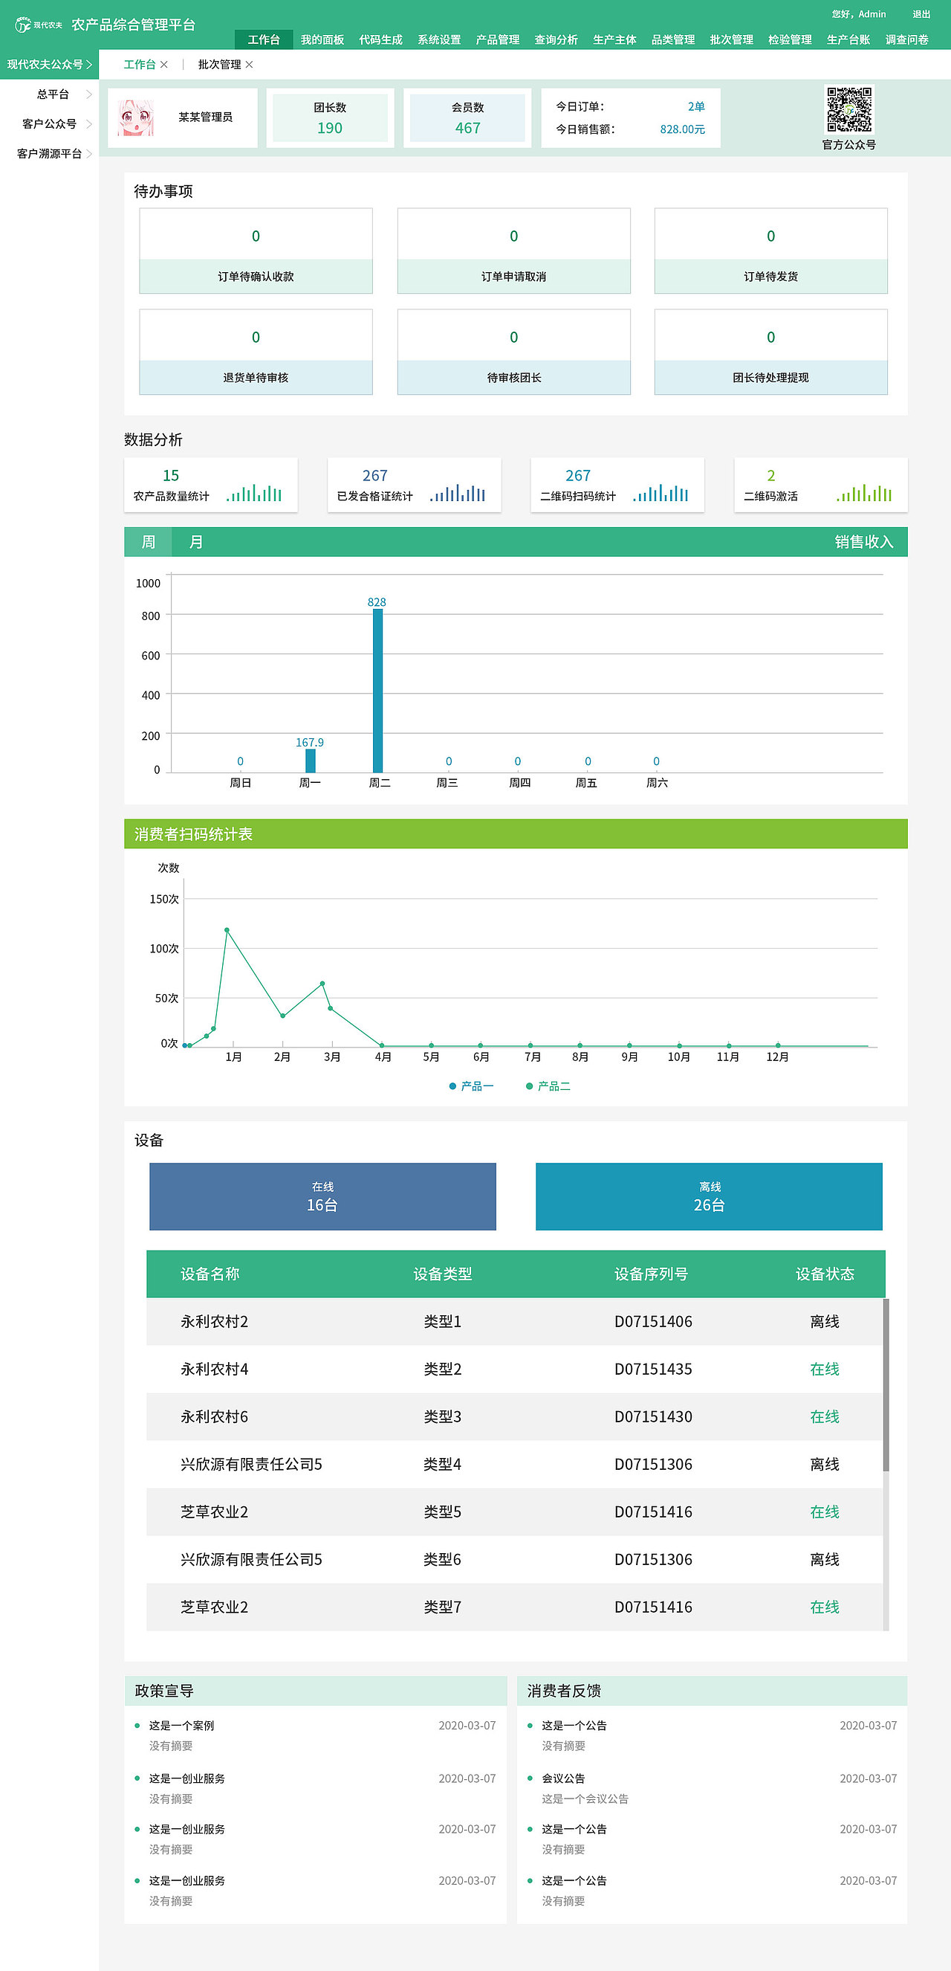The height and width of the screenshot is (1971, 951).
Task: Open 退货单待审核 todo card
Action: pos(256,352)
